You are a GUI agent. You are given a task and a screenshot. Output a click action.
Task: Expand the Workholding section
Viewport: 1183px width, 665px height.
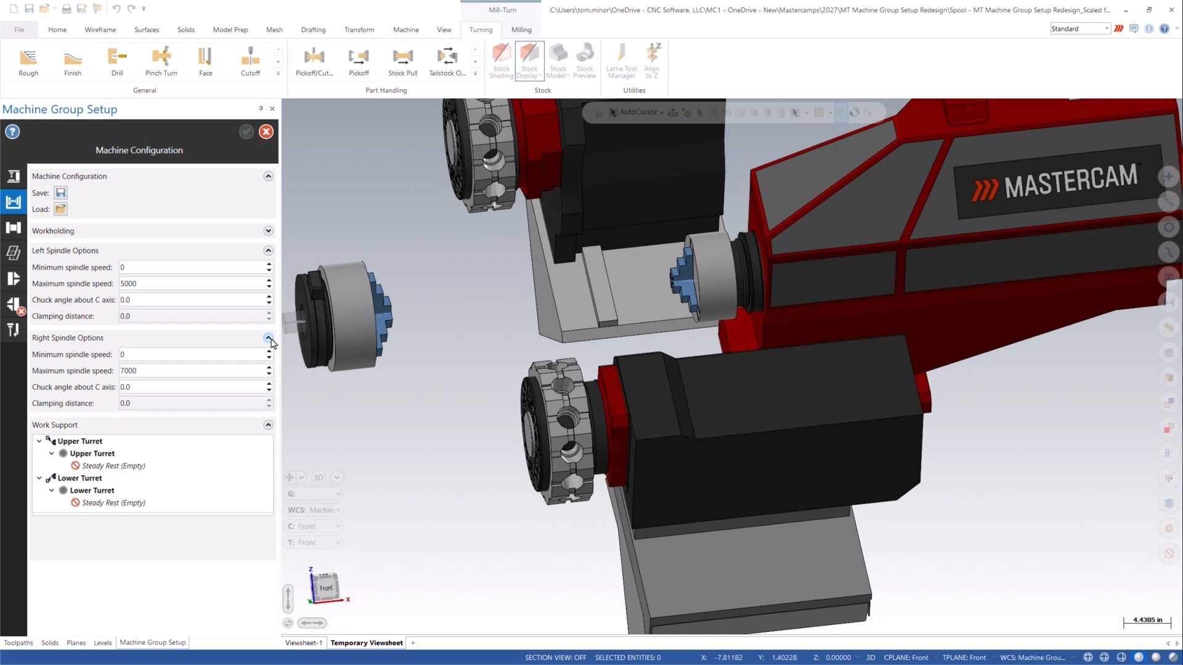click(x=268, y=231)
